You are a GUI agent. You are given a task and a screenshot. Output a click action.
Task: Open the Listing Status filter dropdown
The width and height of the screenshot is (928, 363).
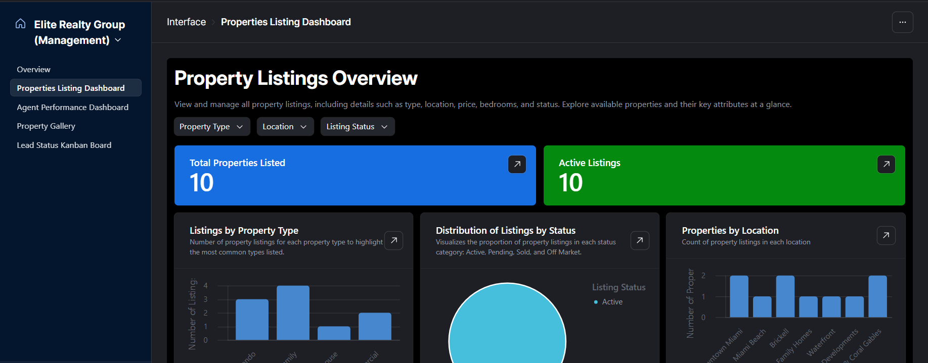coord(358,127)
